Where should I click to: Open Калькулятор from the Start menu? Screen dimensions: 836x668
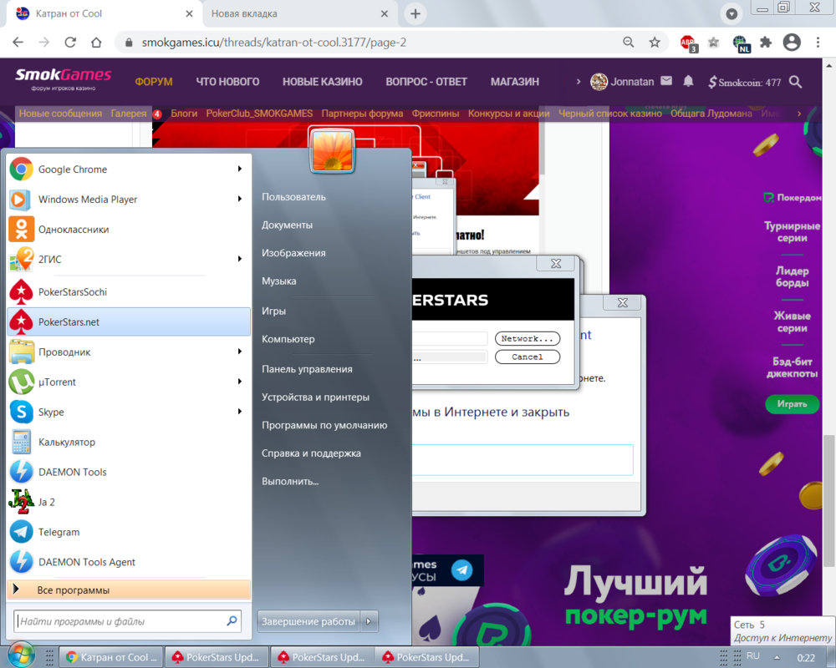click(x=129, y=443)
